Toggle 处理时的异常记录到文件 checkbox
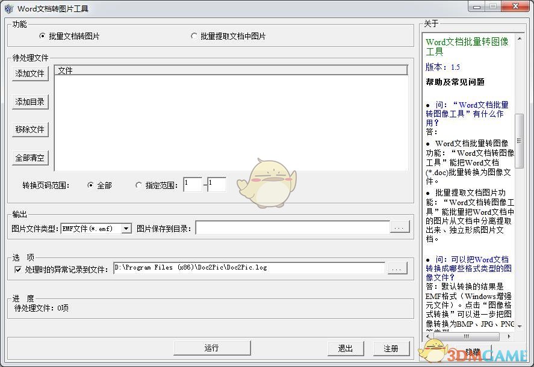 (18, 270)
